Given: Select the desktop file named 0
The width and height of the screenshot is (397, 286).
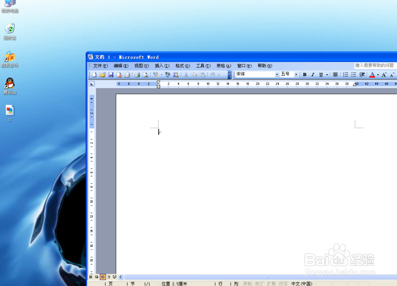Looking at the screenshot, I should (x=10, y=113).
